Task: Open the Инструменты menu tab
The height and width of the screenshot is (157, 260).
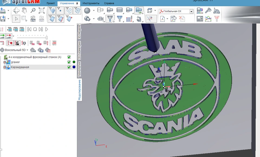Action: click(91, 3)
